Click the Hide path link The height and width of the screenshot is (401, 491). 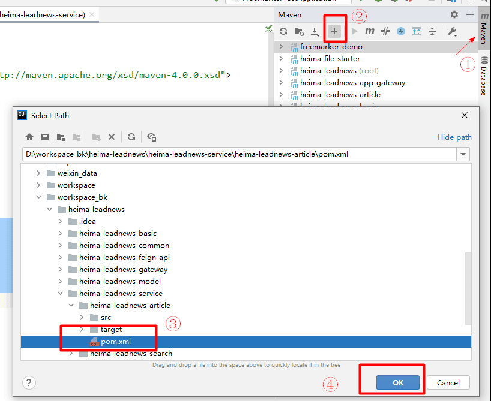point(454,137)
